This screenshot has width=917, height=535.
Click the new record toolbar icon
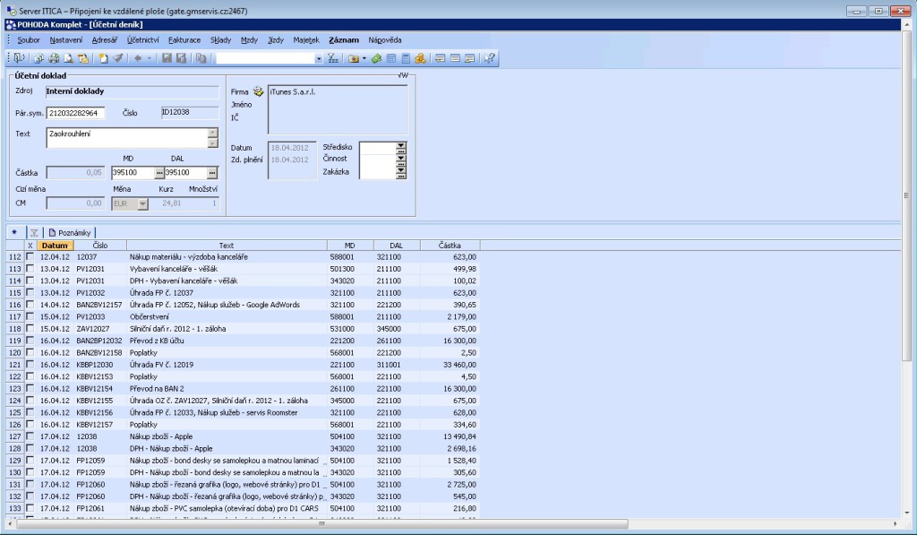103,58
